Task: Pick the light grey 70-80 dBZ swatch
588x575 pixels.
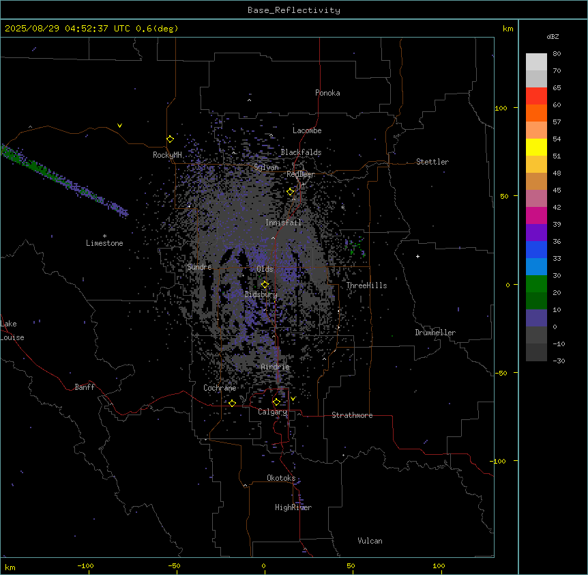Action: (536, 62)
